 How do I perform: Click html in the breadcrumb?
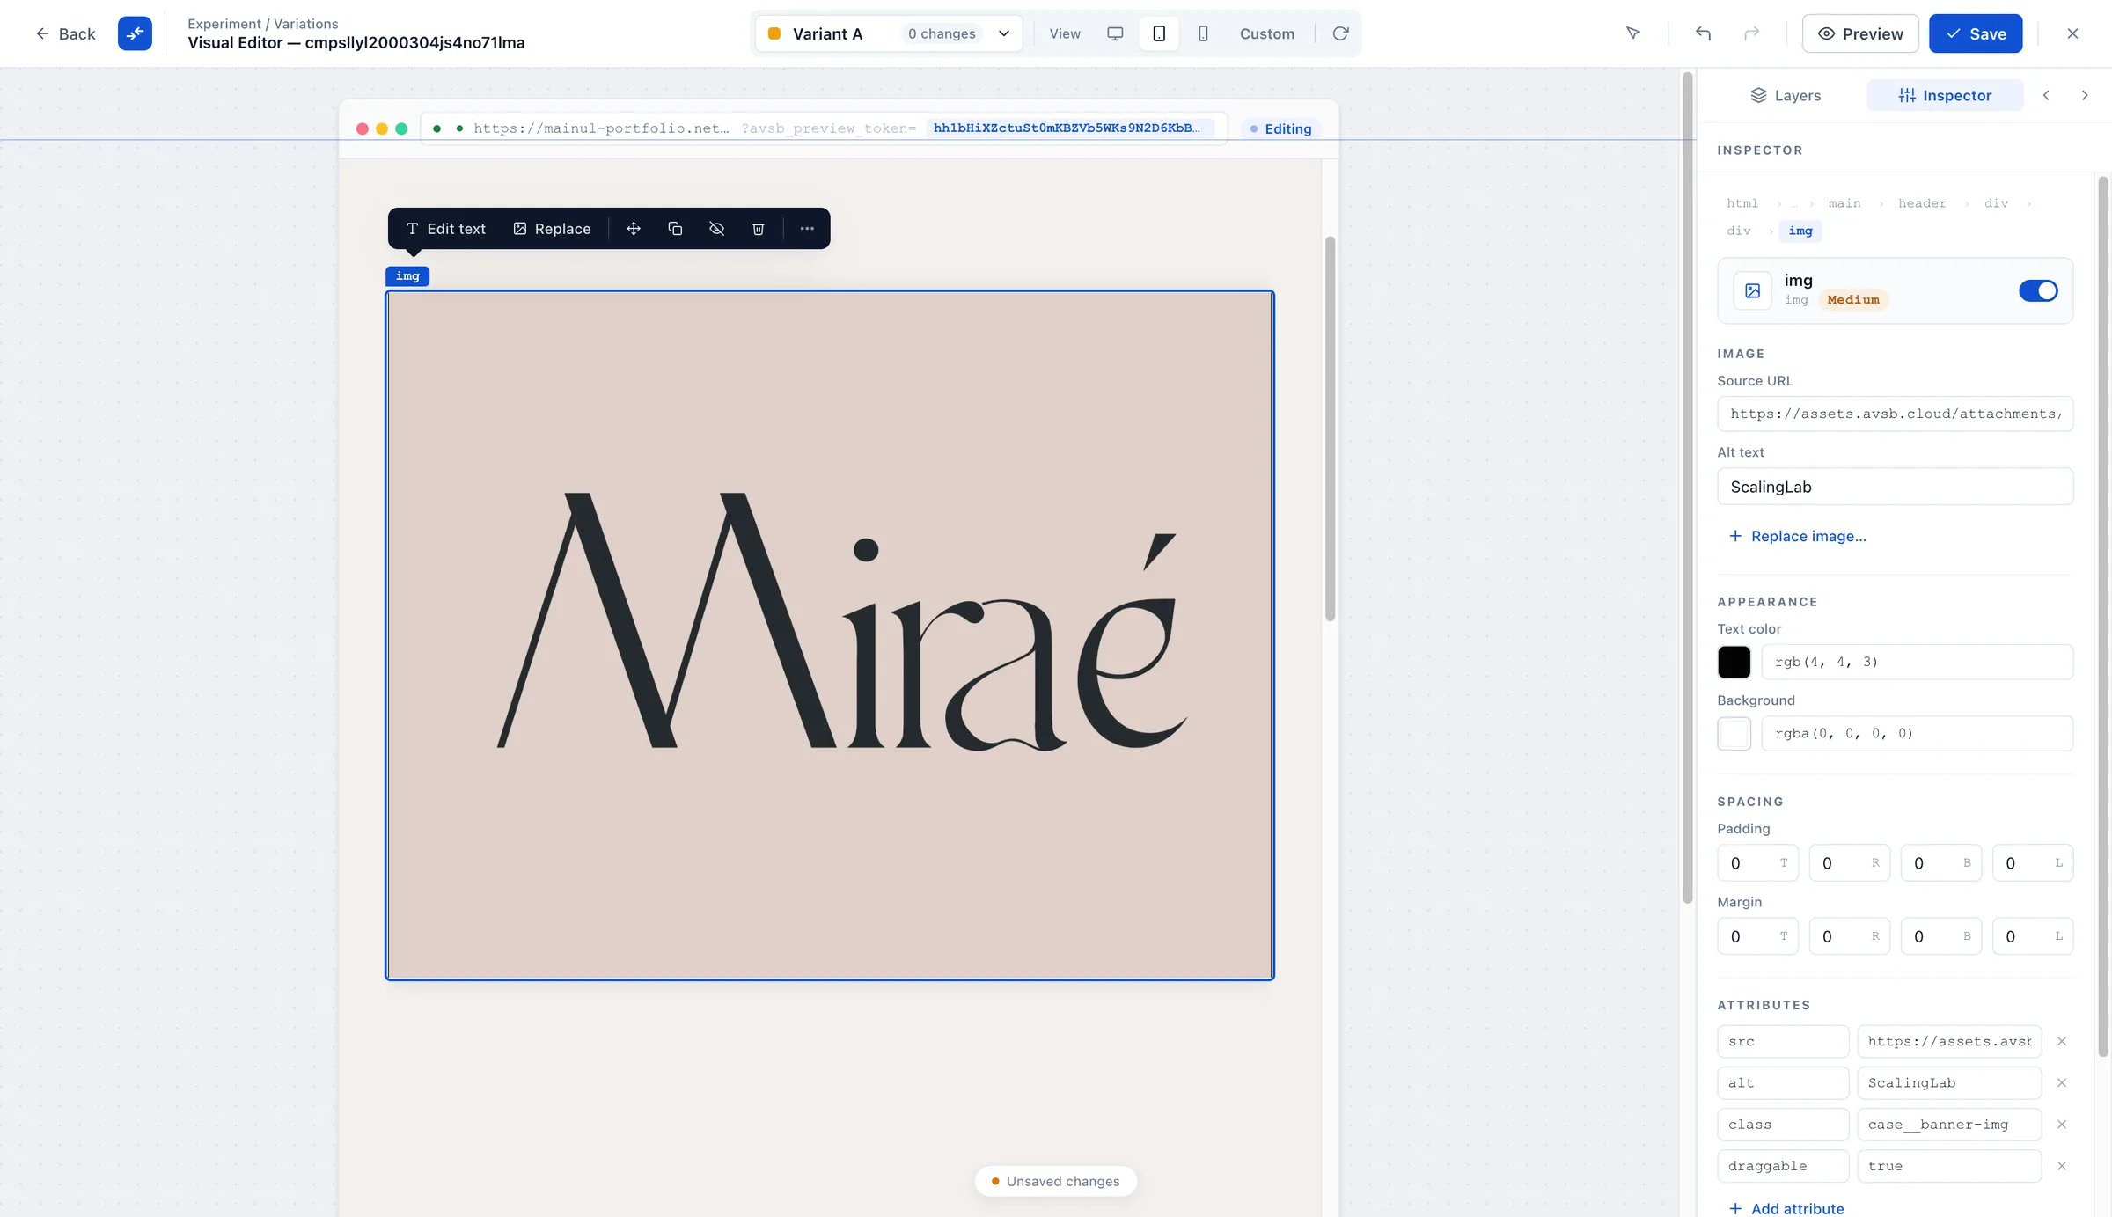coord(1742,203)
